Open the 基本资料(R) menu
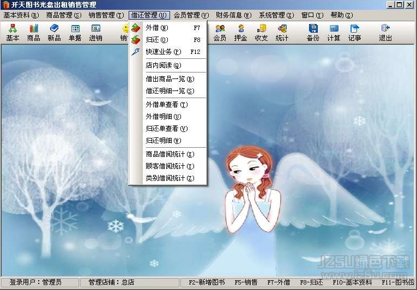 point(21,15)
